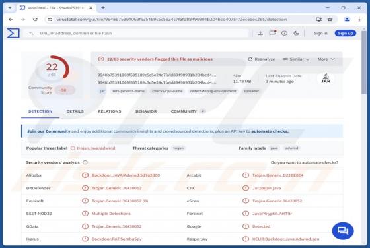The image size is (370, 248).
Task: Open the Chrome three-dot menu
Action: [359, 20]
